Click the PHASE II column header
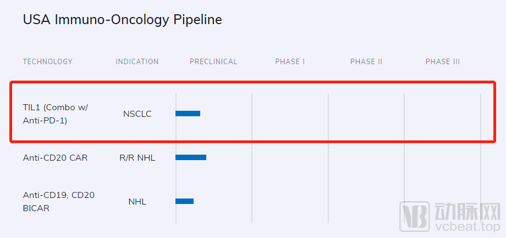The image size is (506, 238). tap(366, 61)
